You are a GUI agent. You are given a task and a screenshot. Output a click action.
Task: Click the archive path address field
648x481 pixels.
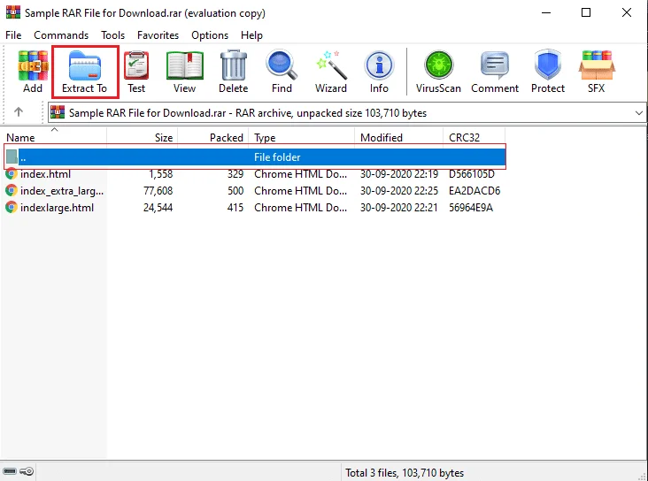click(x=347, y=112)
